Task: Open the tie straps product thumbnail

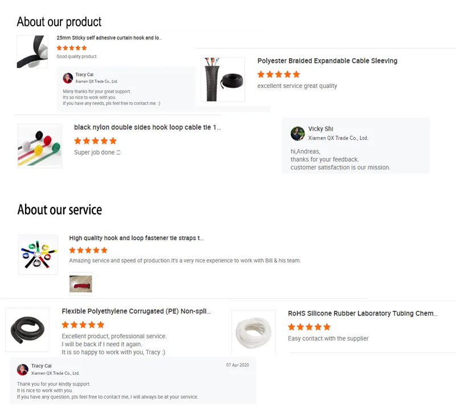Action: 38,254
